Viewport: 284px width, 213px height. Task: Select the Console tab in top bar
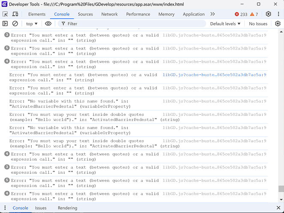pos(62,14)
